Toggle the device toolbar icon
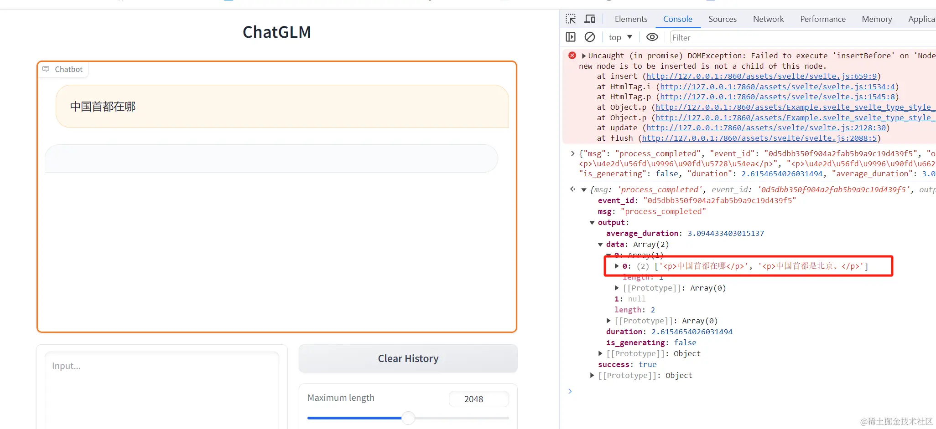Screen dimensions: 936x429 click(x=590, y=19)
